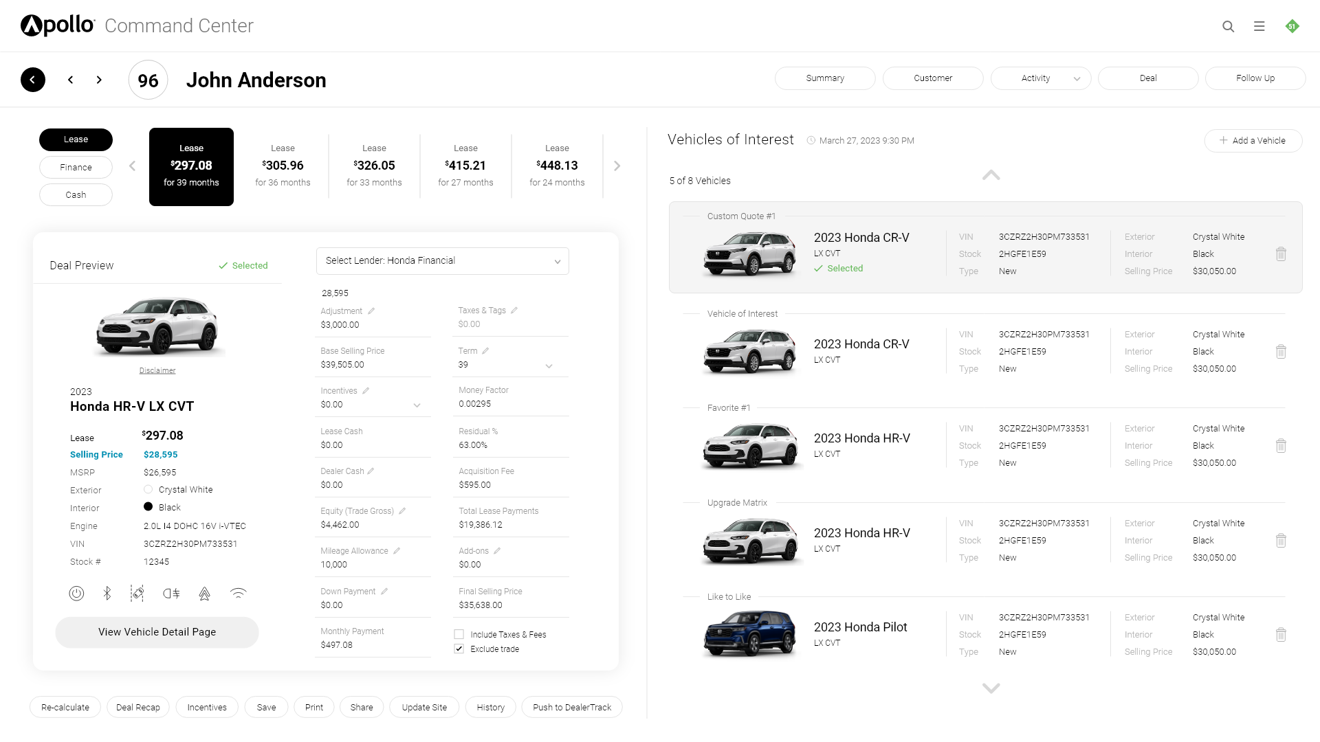Click the Deal Preview HR-V car image
Viewport: 1320px width, 742px height.
[158, 326]
